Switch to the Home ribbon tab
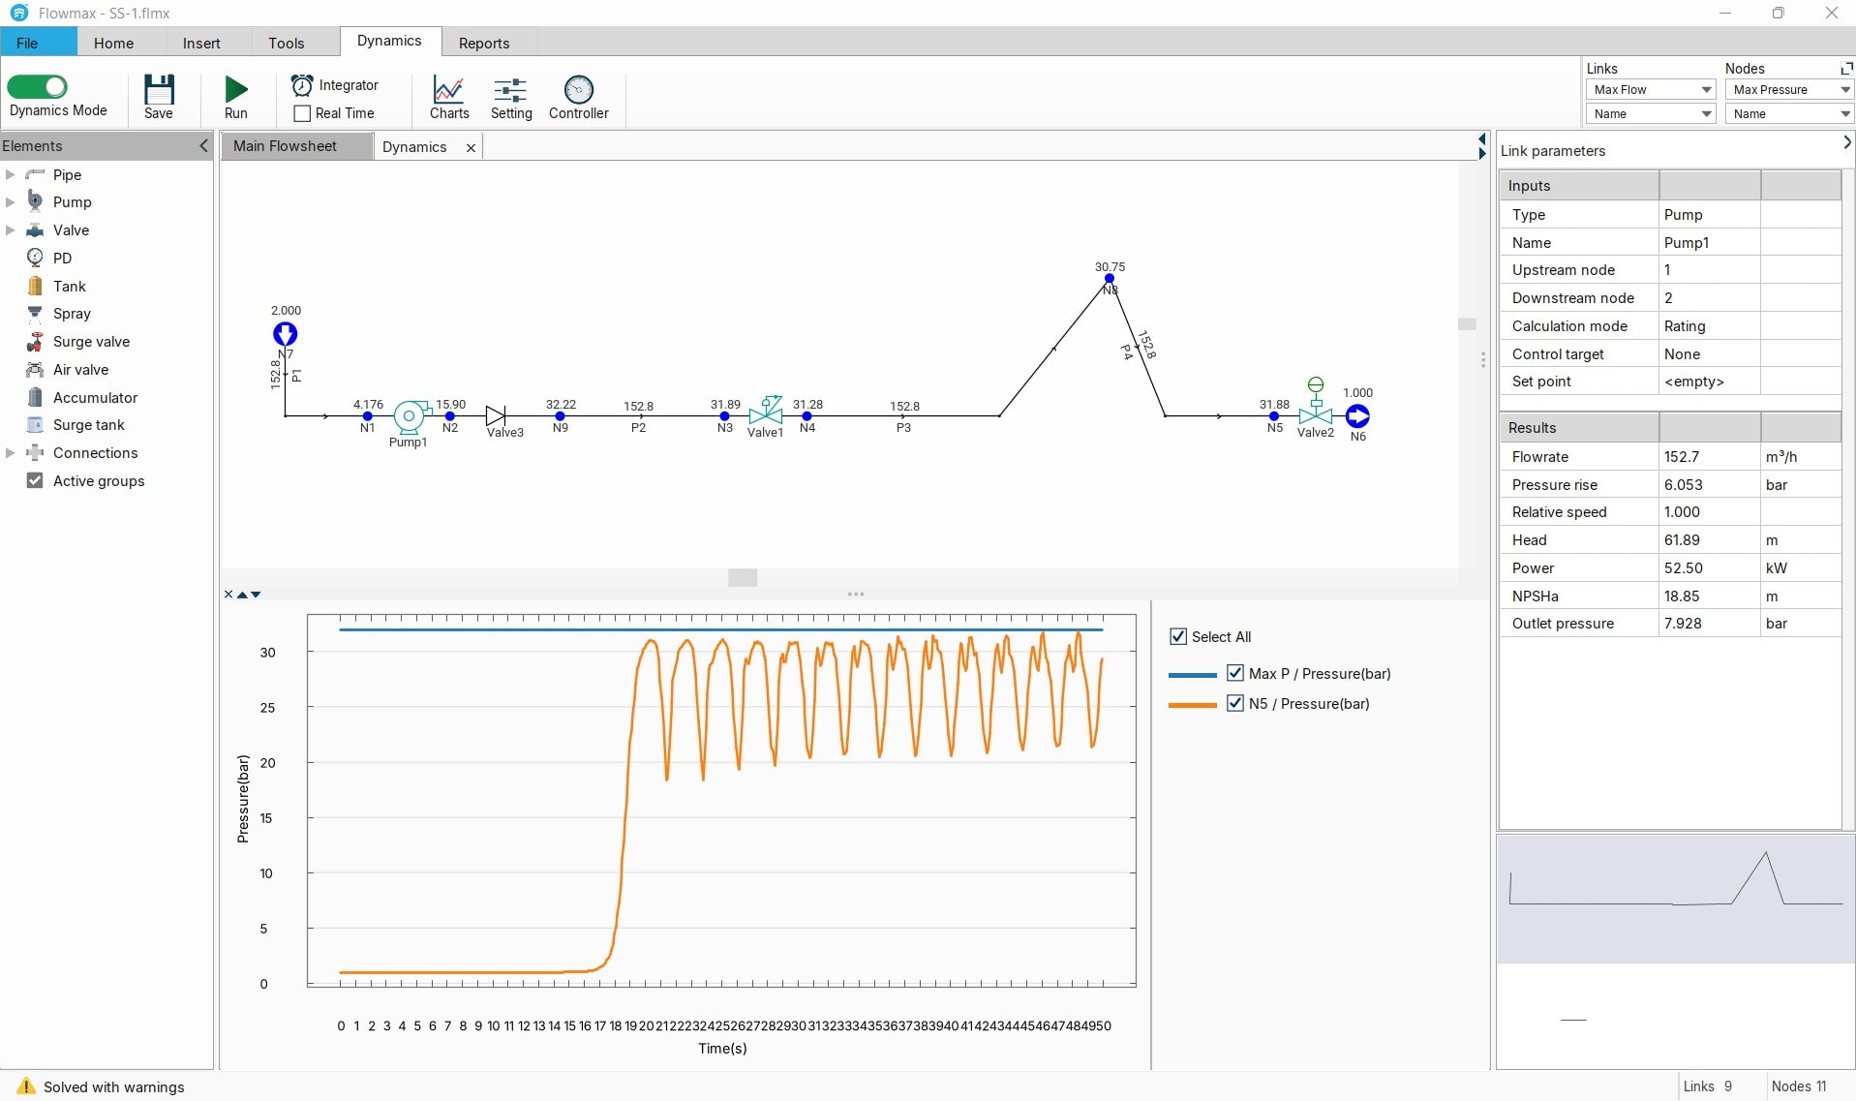 114,43
